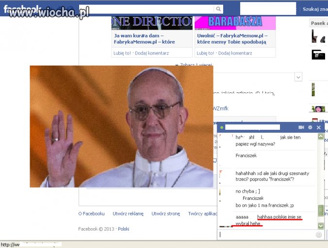Viewport: 328px width, 248px height.
Task: Click the cat avatar at the top of the sidebar
Action: [318, 36]
